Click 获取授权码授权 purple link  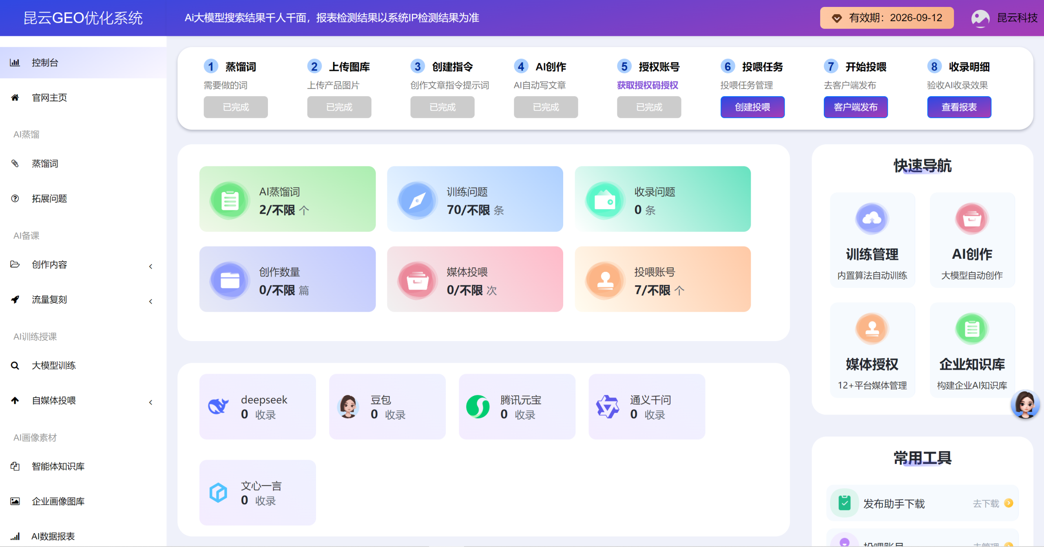647,85
